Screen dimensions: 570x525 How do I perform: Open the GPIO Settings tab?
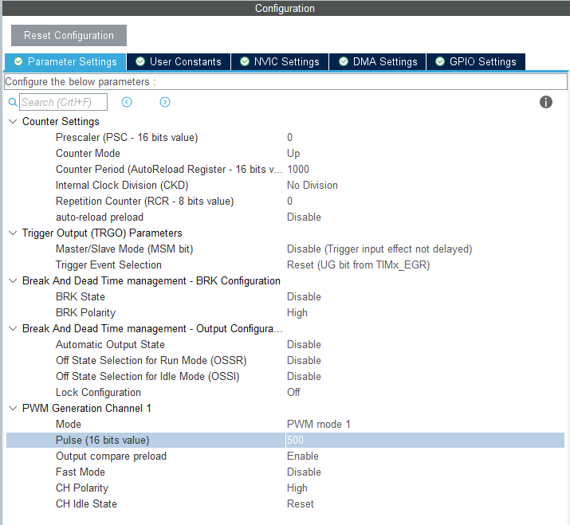pos(476,62)
